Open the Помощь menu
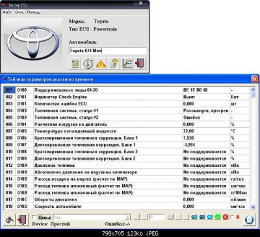Image resolution: width=260 pixels, height=237 pixels. [x=34, y=12]
